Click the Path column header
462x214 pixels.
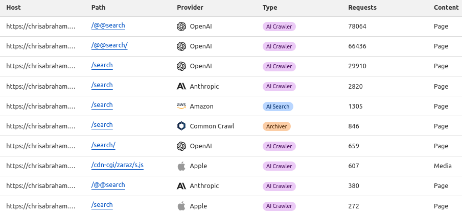coord(99,8)
